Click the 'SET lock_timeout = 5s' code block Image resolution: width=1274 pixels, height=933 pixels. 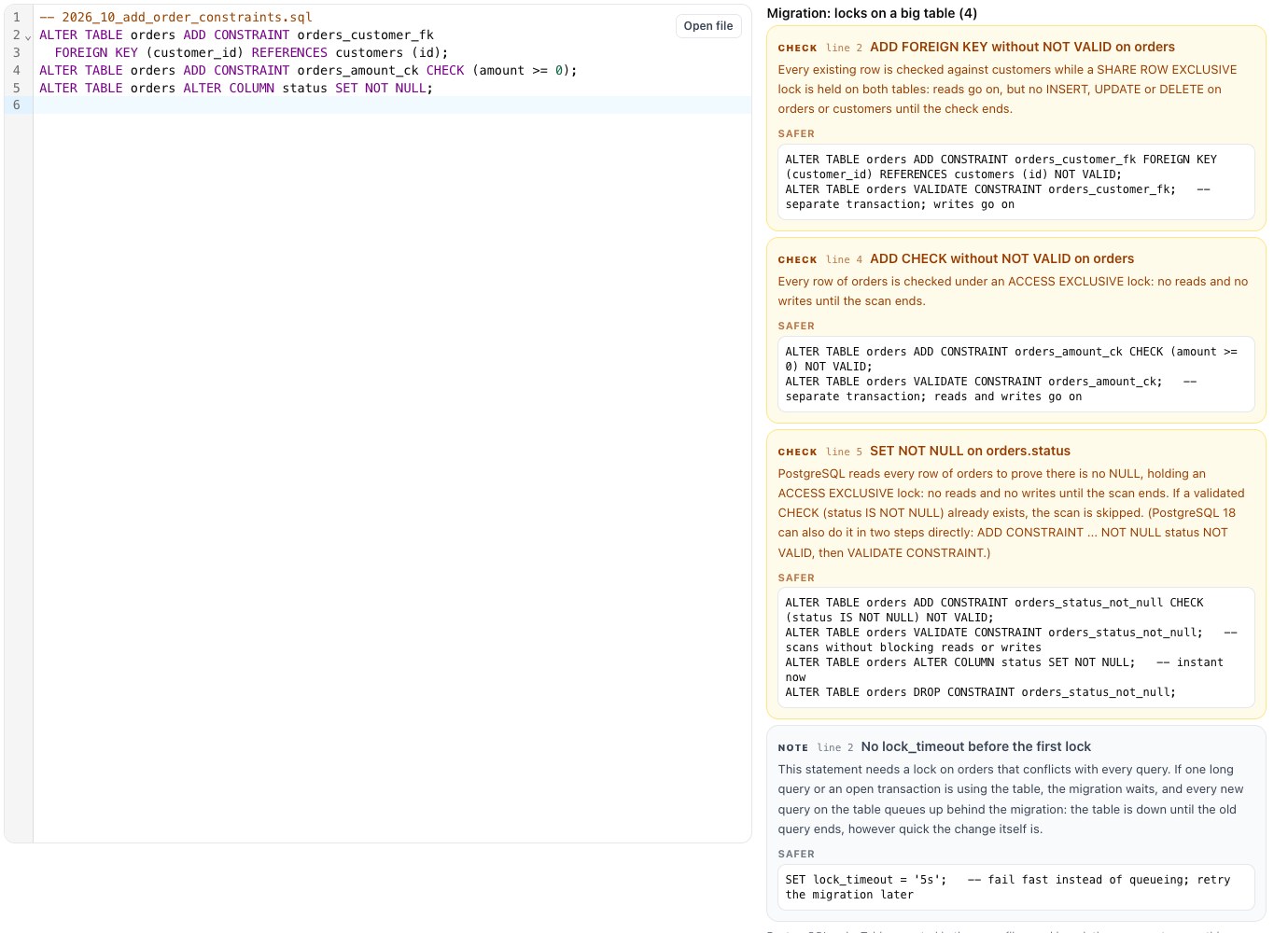click(x=1015, y=887)
